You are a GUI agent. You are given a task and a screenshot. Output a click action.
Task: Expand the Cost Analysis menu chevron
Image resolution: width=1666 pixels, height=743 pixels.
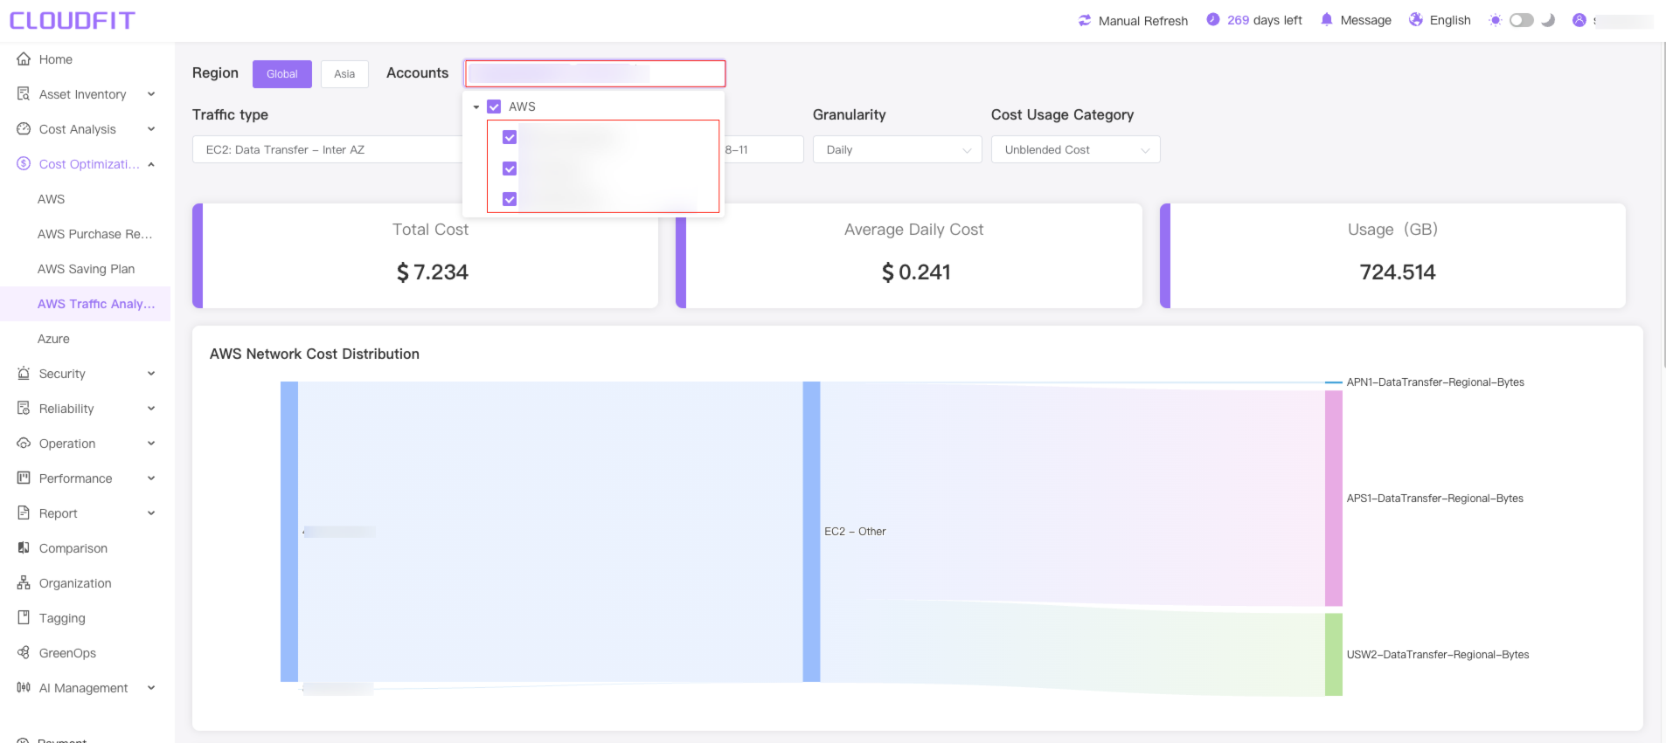151,129
